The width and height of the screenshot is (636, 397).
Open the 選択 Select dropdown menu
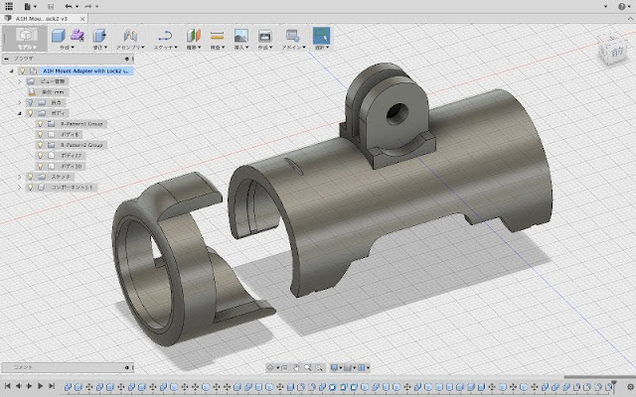pos(322,48)
